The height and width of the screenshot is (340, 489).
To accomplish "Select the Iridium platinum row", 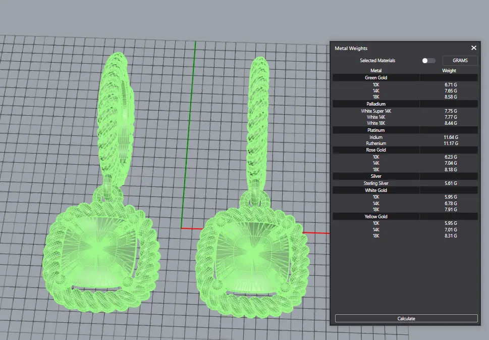I will 376,137.
